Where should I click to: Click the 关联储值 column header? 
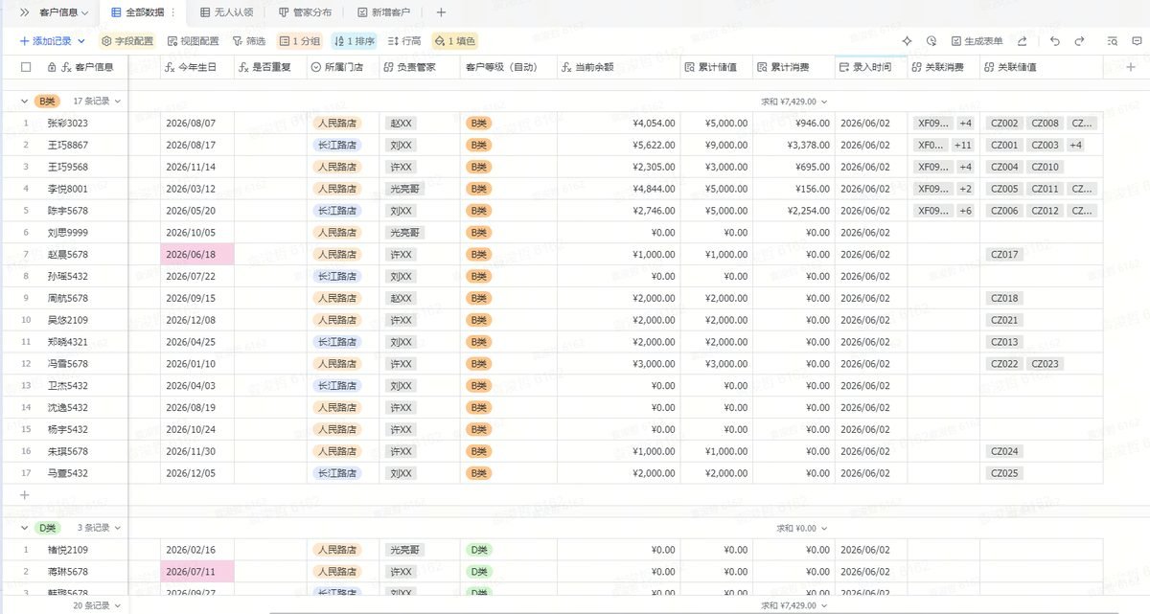click(x=1041, y=67)
